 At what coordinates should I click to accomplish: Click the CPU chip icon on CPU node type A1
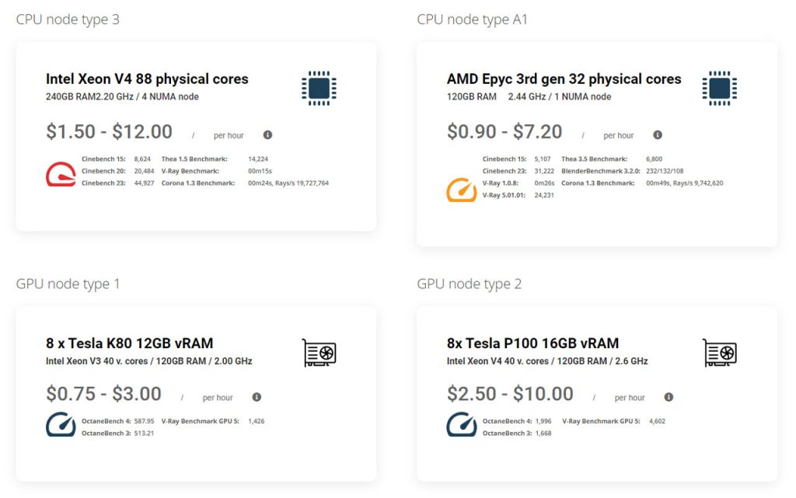(719, 88)
